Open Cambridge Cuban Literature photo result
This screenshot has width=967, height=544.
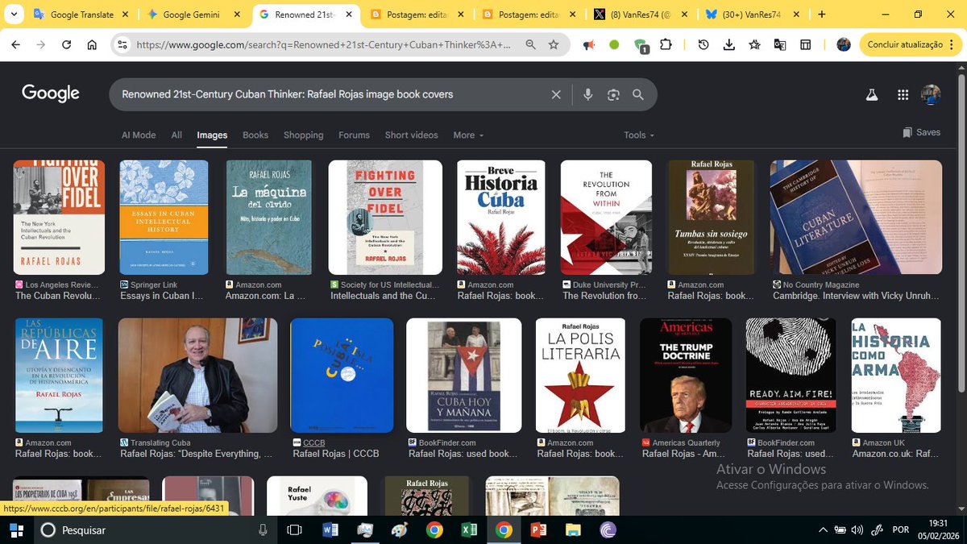856,218
